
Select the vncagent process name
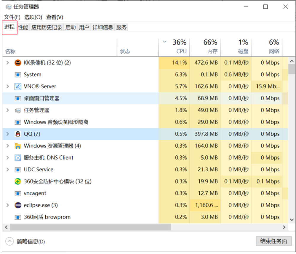35,194
